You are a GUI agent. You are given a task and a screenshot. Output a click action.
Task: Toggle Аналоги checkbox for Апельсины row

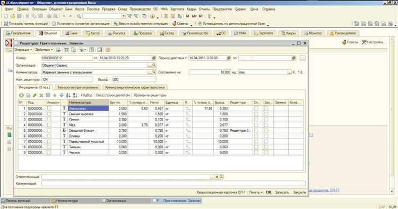49,108
